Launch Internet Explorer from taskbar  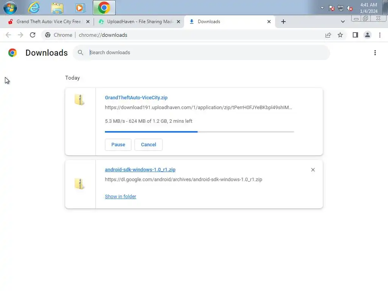click(34, 8)
